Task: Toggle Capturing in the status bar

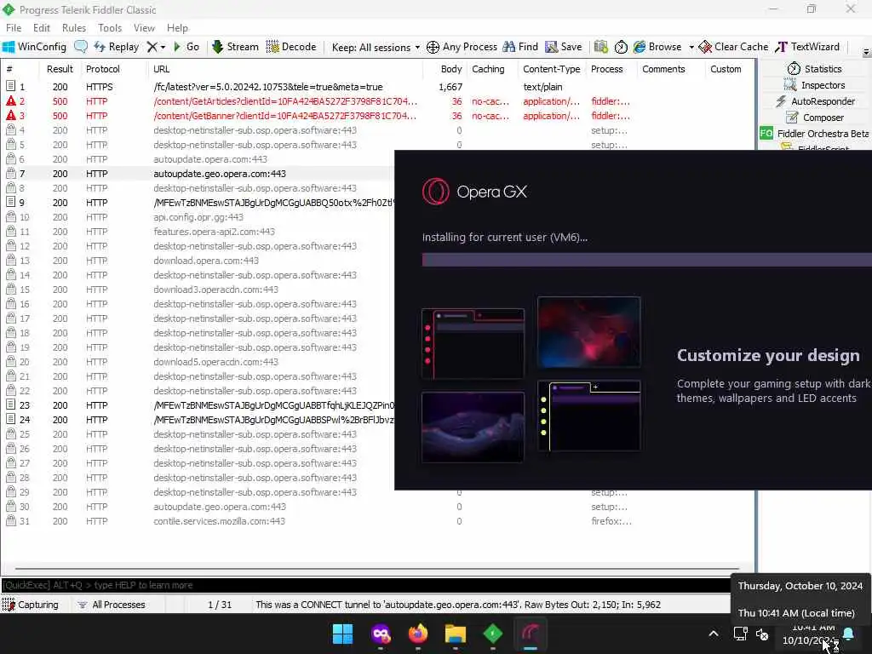Action: tap(31, 605)
